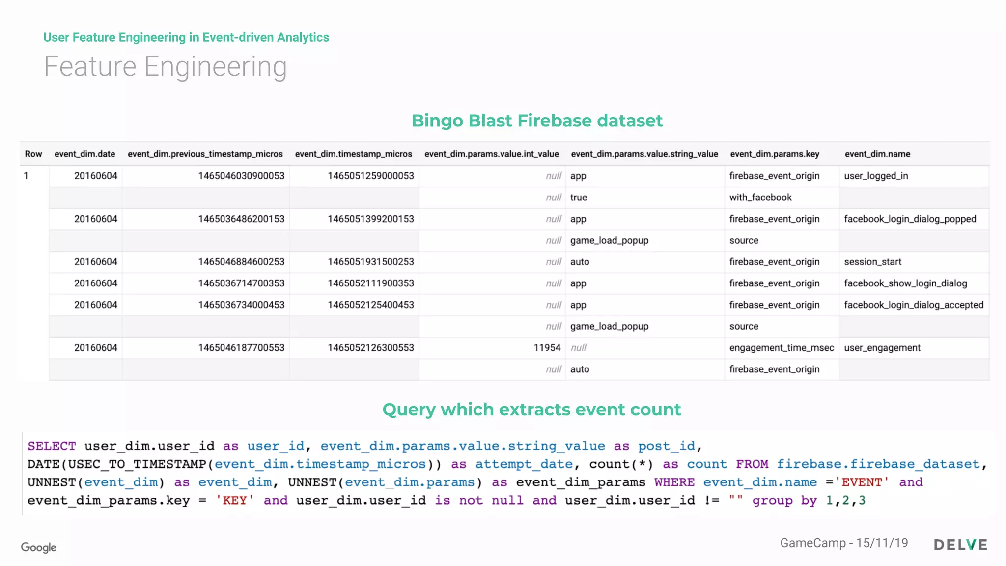Select timestamp 1465036734000453
Screen dimensions: 1006x566
(241, 305)
